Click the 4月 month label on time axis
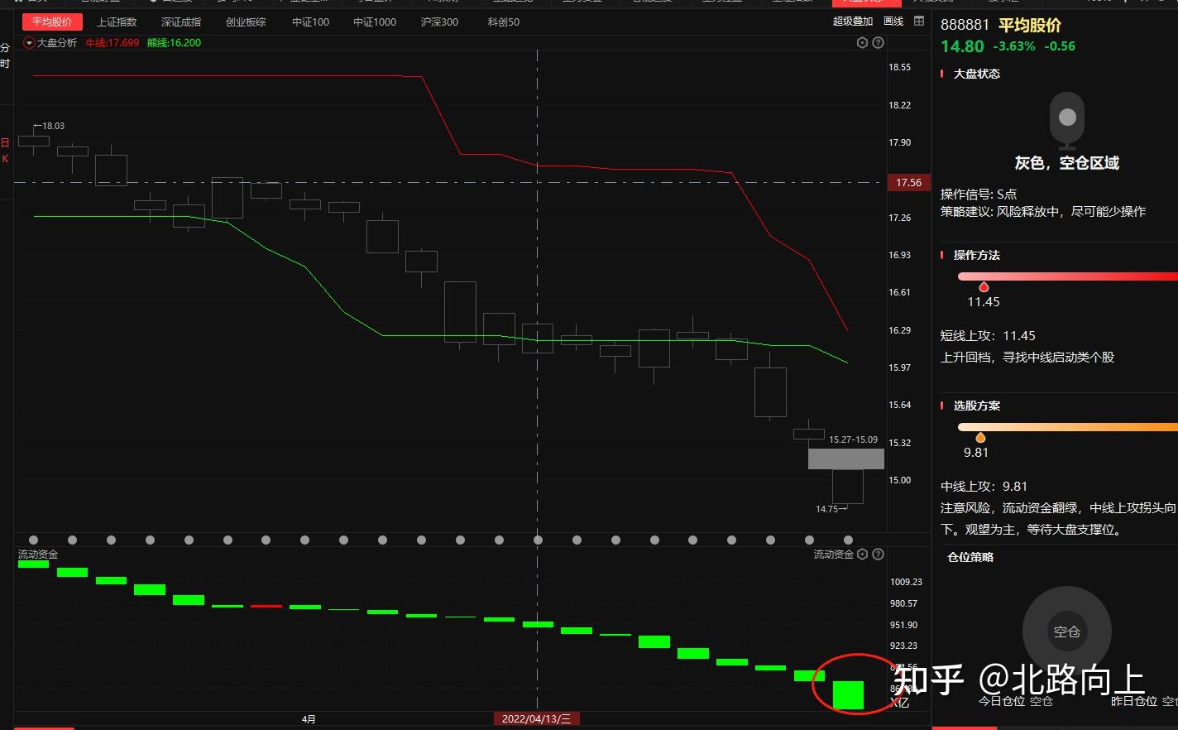Screen dimensions: 1178x730 pyautogui.click(x=309, y=719)
